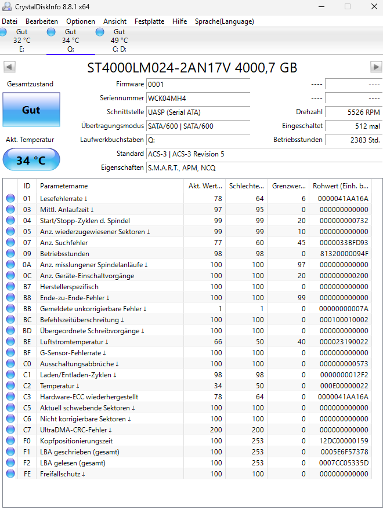The image size is (383, 510).
Task: Click the next disk arrow button
Action: point(376,67)
